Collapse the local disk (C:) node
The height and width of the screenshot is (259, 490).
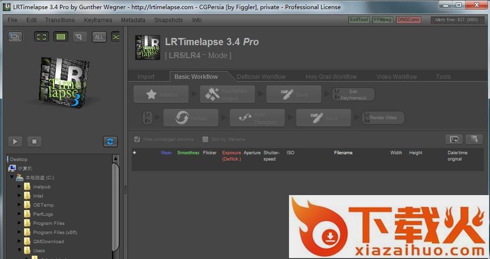(x=12, y=177)
